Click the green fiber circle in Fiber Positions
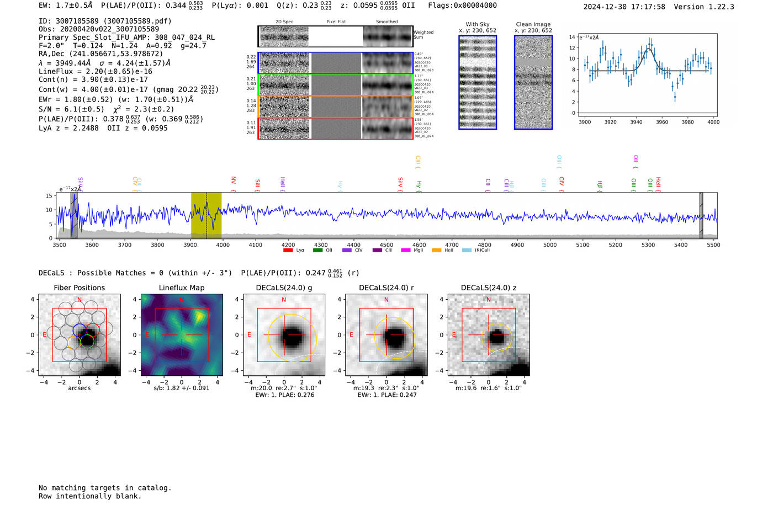Viewport: 773px width, 526px height. click(87, 342)
